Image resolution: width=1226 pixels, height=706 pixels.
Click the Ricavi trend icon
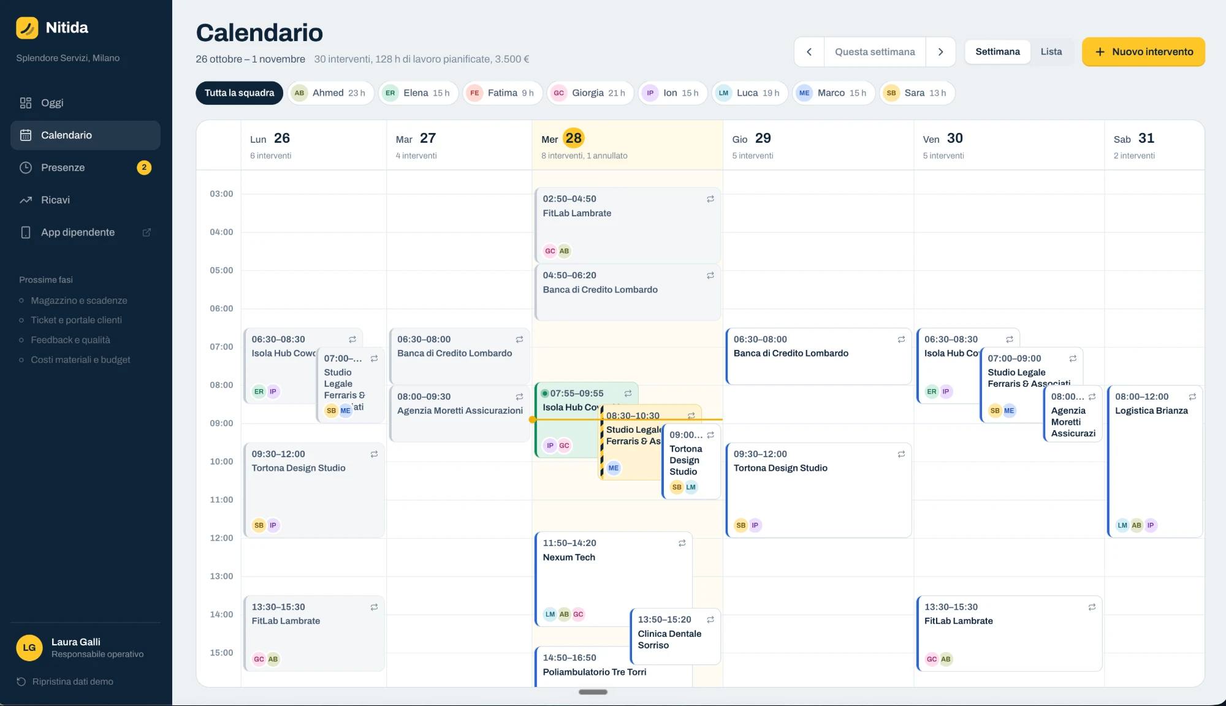26,200
